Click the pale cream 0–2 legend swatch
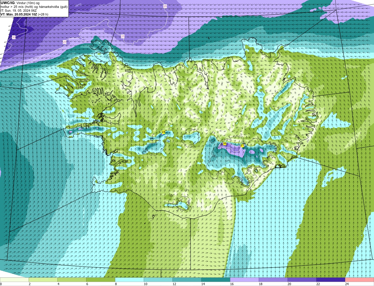The image size is (374, 286). coord(15,280)
